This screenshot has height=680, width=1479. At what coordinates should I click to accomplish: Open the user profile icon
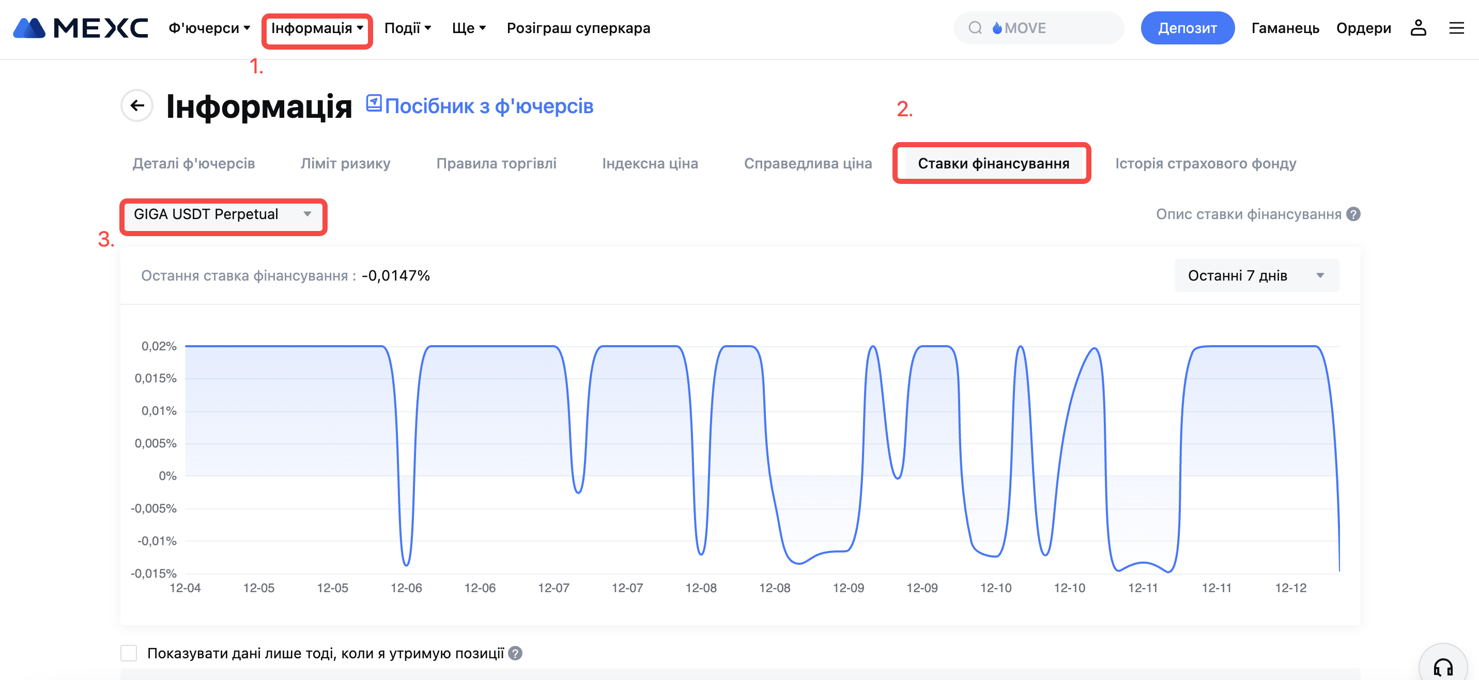1418,27
